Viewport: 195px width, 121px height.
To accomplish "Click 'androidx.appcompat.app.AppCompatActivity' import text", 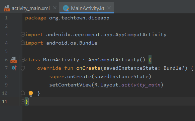I will [106, 35].
